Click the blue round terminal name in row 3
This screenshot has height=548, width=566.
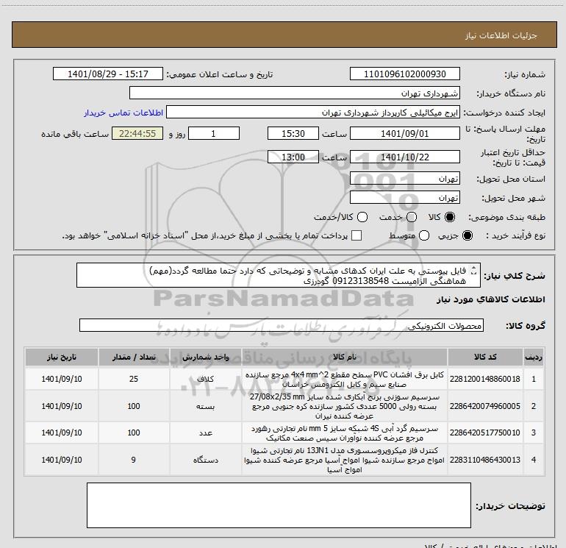tap(344, 433)
